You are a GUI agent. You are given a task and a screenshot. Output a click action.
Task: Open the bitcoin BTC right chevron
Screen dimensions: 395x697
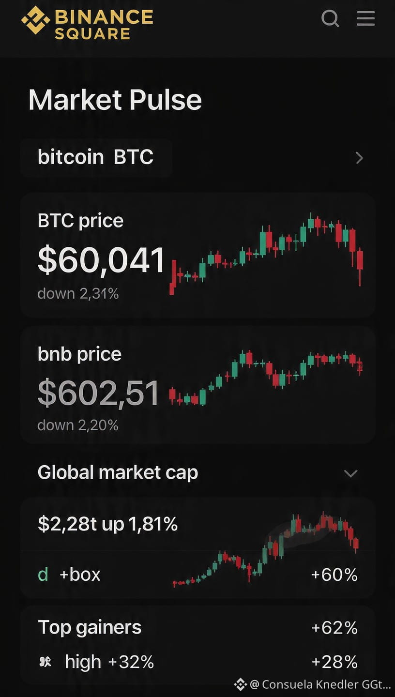coord(359,158)
